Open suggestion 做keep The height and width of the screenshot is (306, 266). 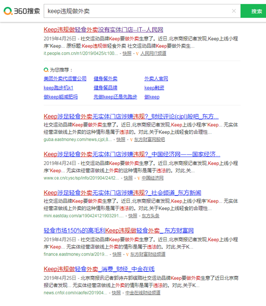click(152, 97)
